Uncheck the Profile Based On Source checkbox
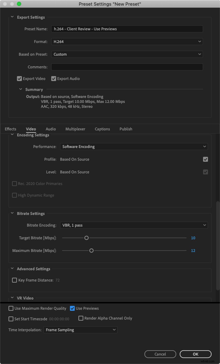Screen dimensions: 220x364 pyautogui.click(x=205, y=159)
